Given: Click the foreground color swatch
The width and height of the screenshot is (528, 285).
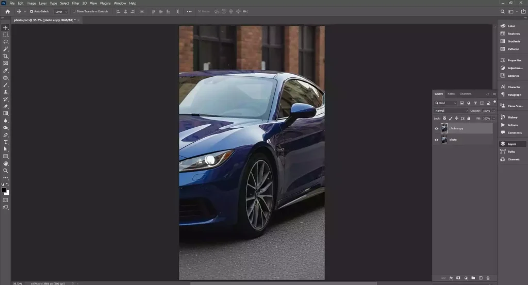Looking at the screenshot, I should tap(4, 190).
